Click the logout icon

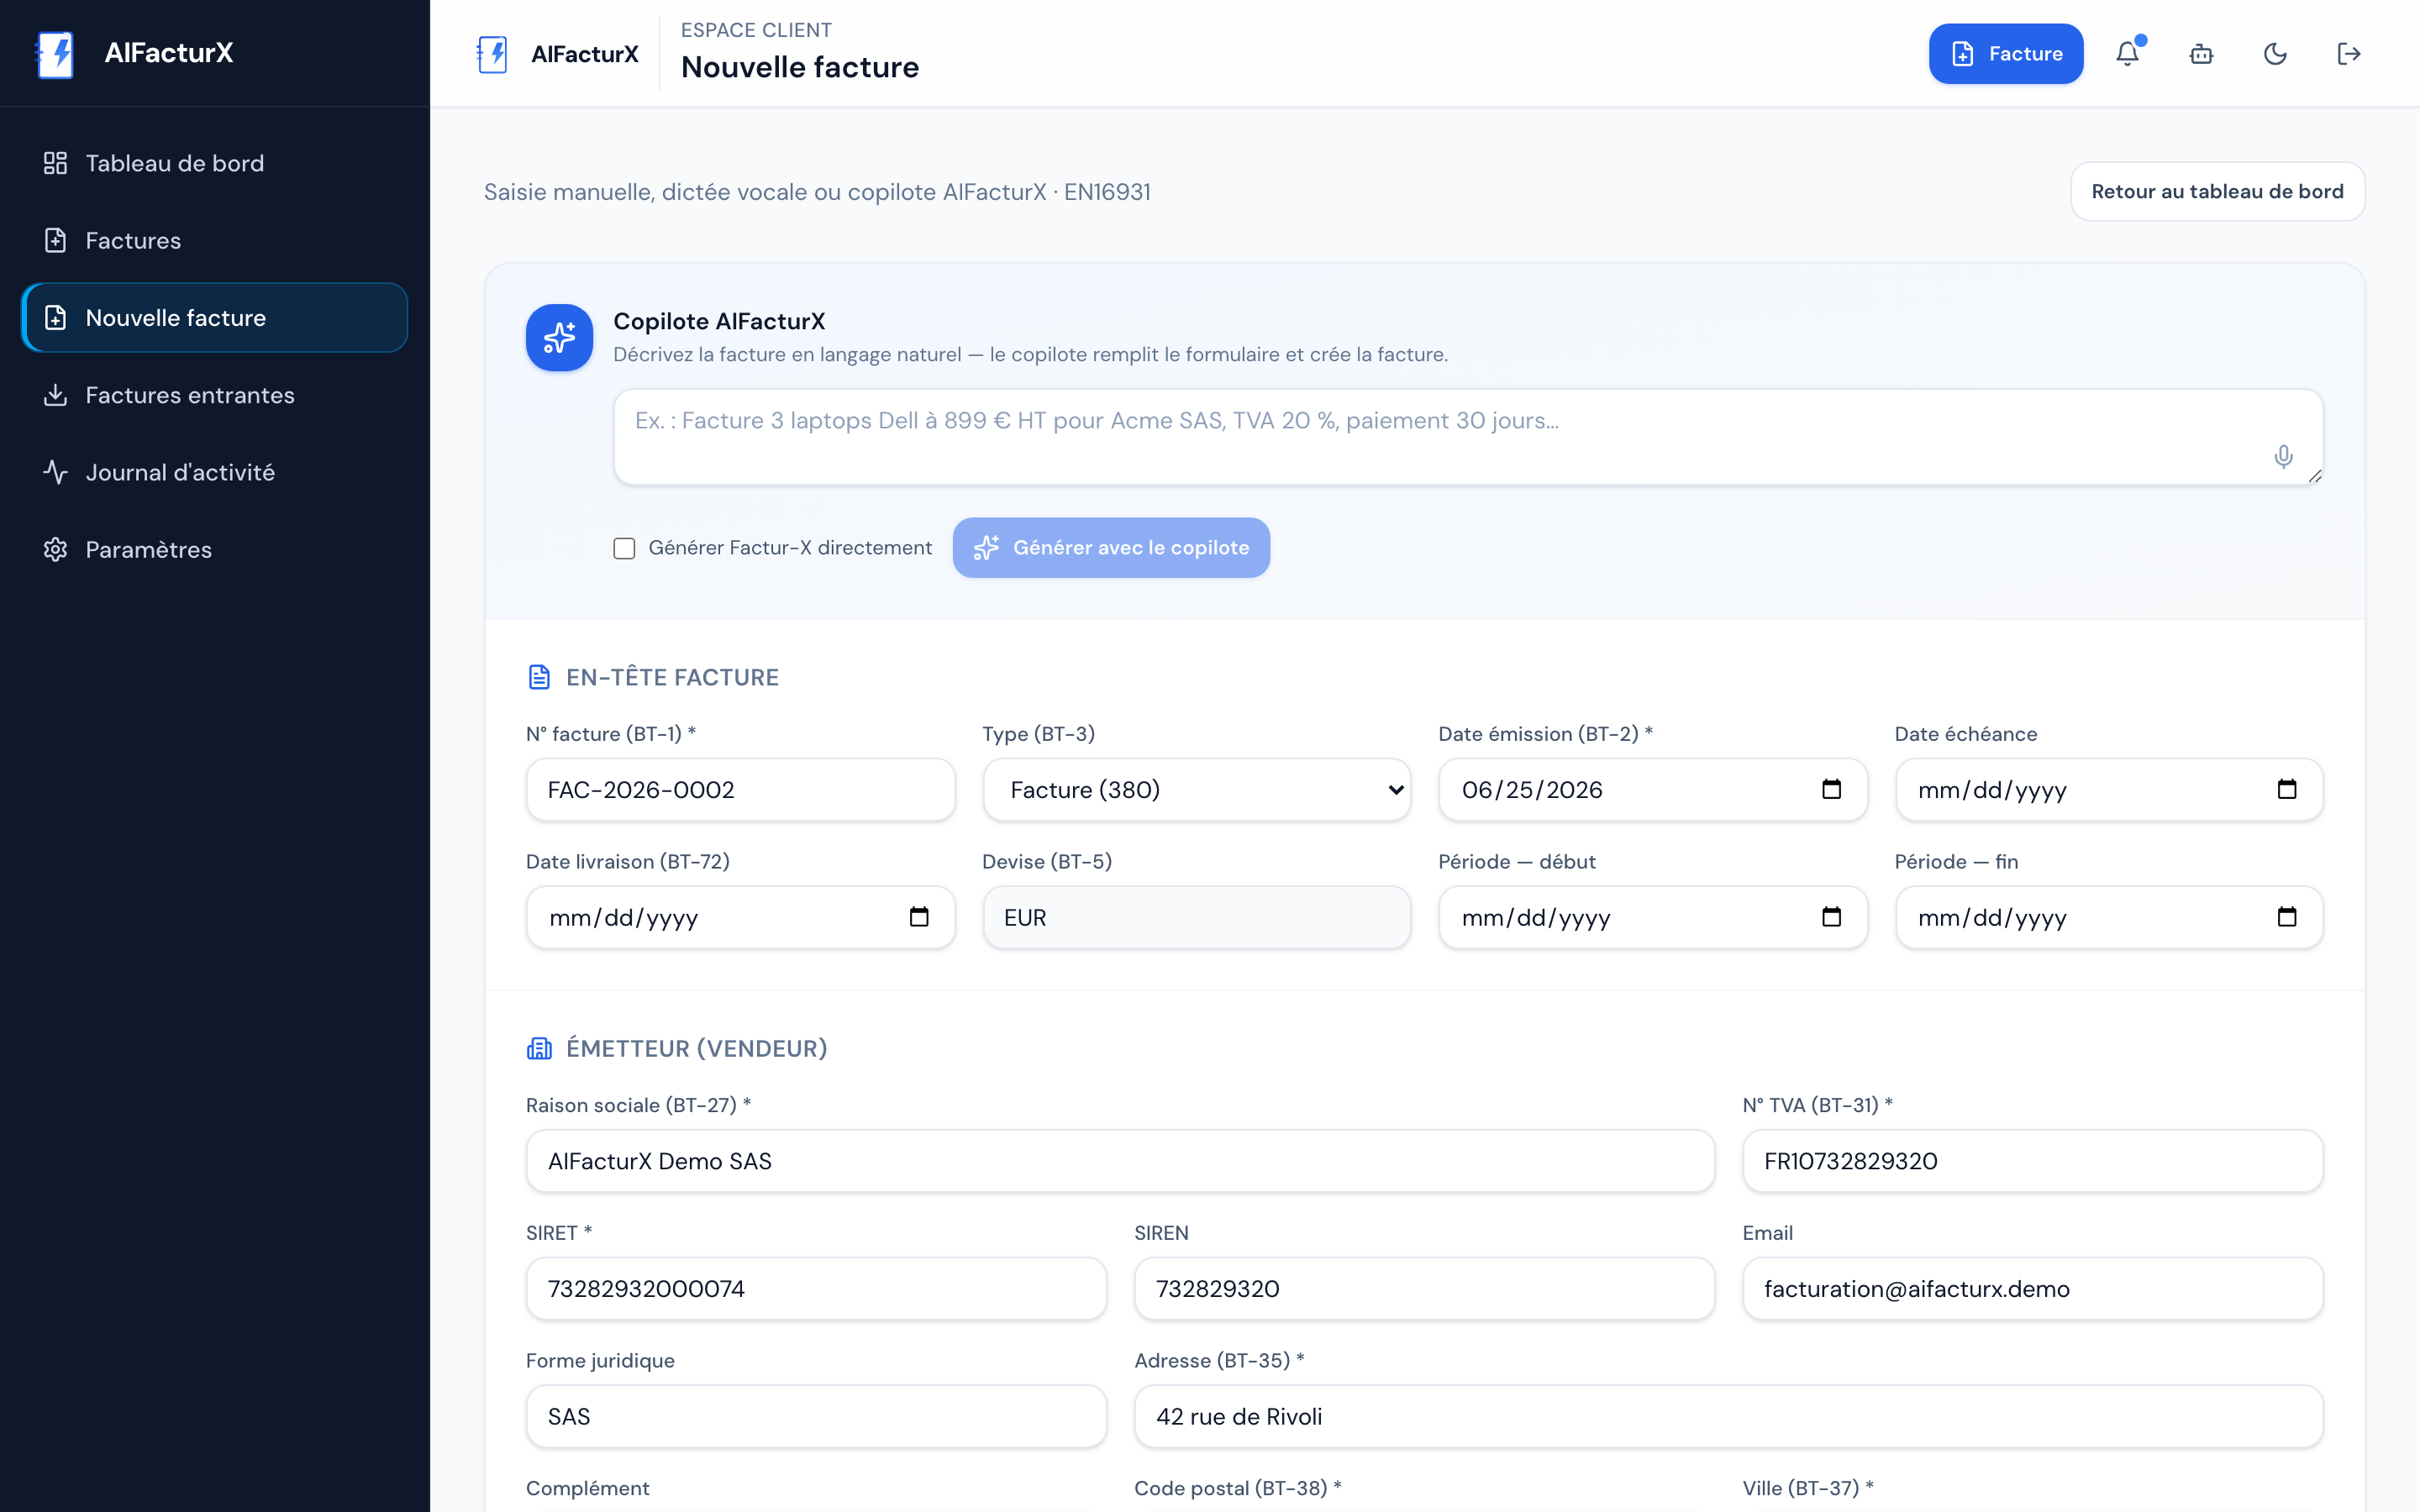pos(2349,54)
